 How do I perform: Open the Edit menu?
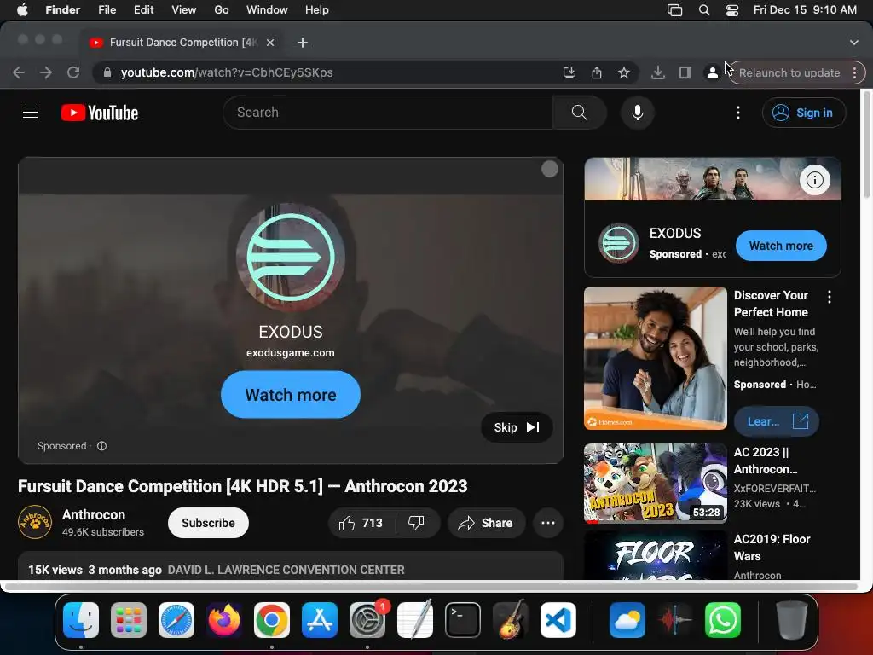(143, 10)
